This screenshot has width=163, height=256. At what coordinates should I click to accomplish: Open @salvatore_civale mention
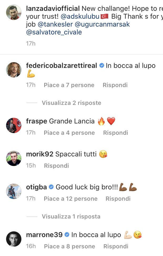(x=54, y=32)
